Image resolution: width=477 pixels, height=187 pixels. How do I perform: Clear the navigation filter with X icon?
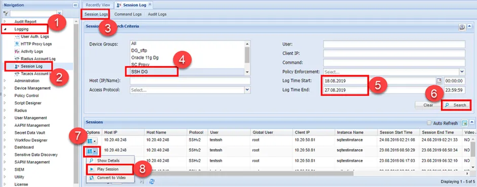pos(60,13)
